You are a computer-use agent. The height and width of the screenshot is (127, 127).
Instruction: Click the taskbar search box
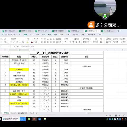coord(11,119)
